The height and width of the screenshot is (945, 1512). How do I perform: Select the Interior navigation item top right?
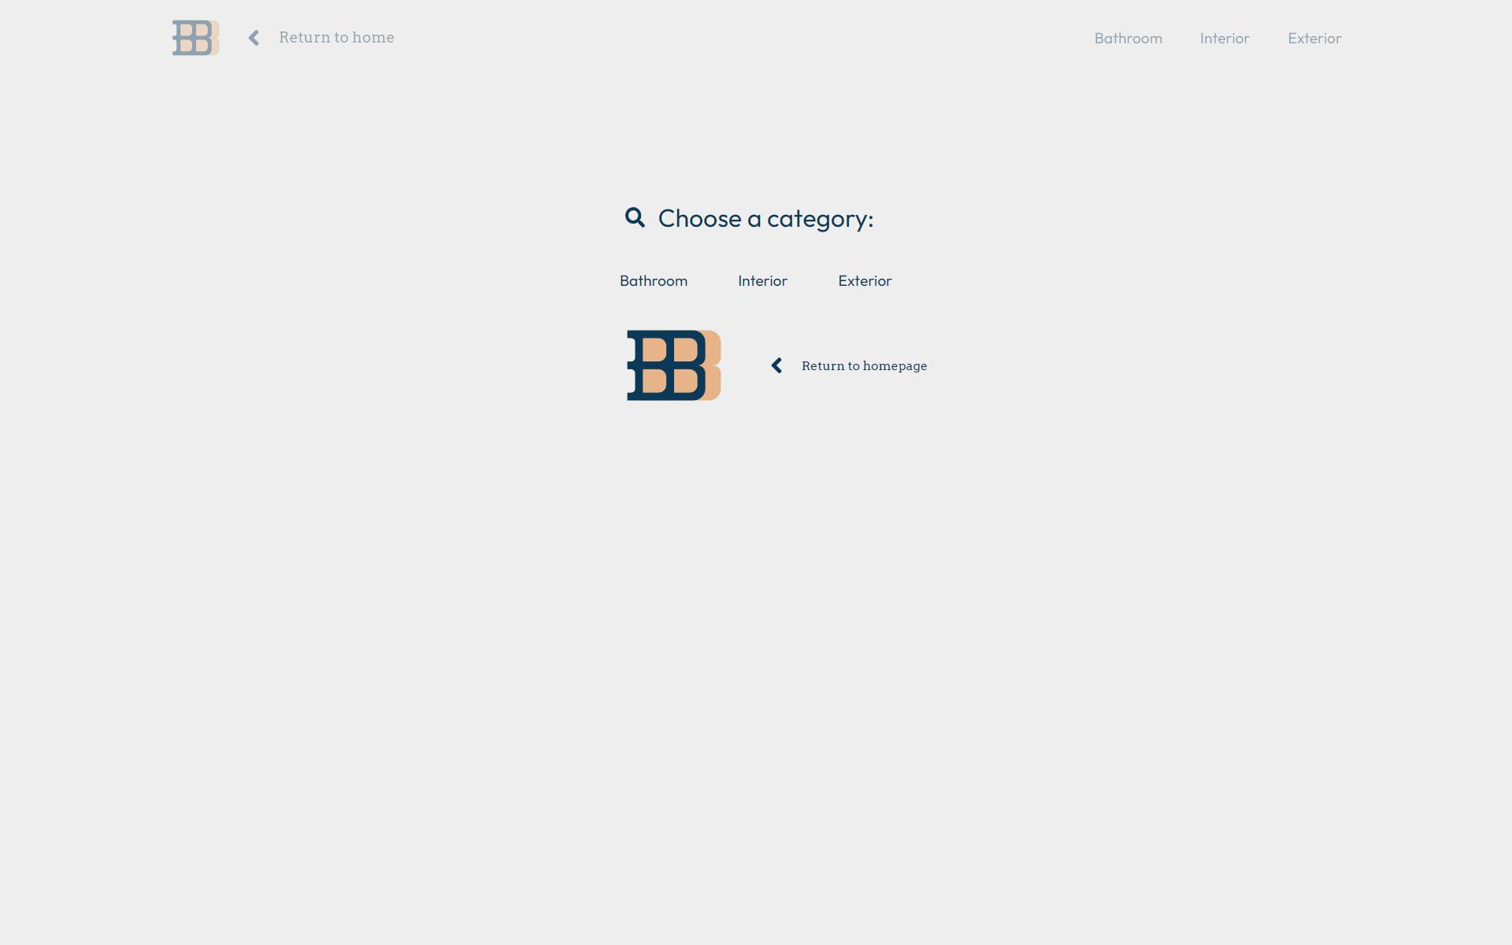click(x=1225, y=37)
